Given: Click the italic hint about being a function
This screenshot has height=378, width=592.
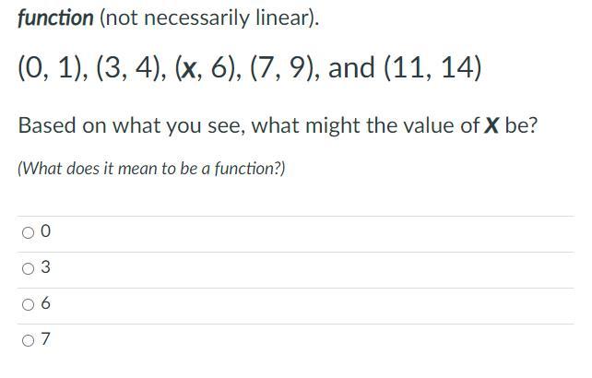Looking at the screenshot, I should click(151, 169).
